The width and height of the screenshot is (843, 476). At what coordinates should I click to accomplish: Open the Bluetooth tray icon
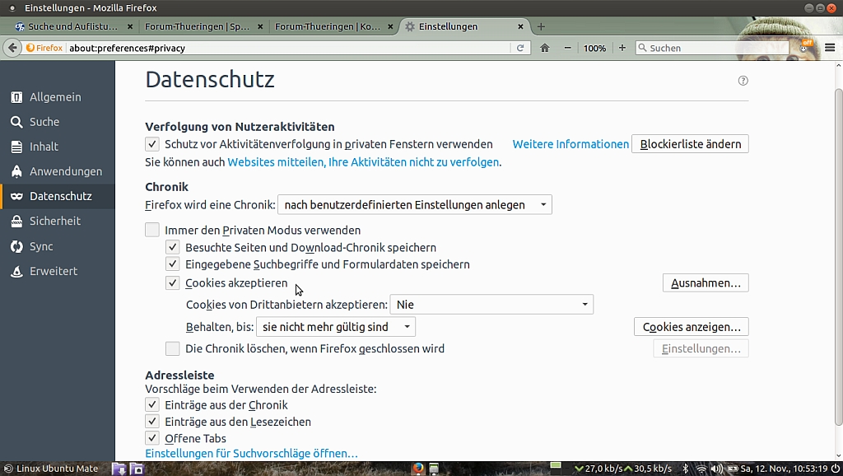pyautogui.click(x=686, y=469)
